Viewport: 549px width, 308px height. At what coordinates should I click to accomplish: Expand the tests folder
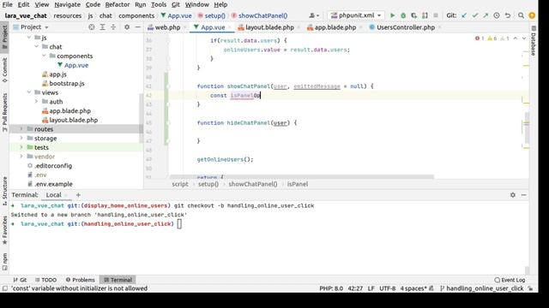(x=21, y=147)
